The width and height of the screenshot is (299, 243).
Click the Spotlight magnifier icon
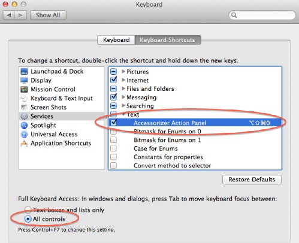pos(24,125)
